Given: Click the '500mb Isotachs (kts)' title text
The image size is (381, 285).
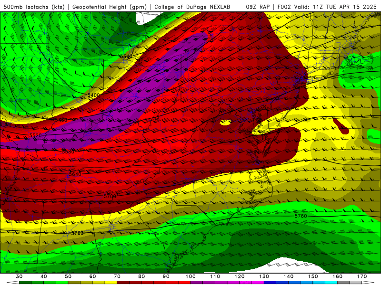Looking at the screenshot, I should [34, 7].
